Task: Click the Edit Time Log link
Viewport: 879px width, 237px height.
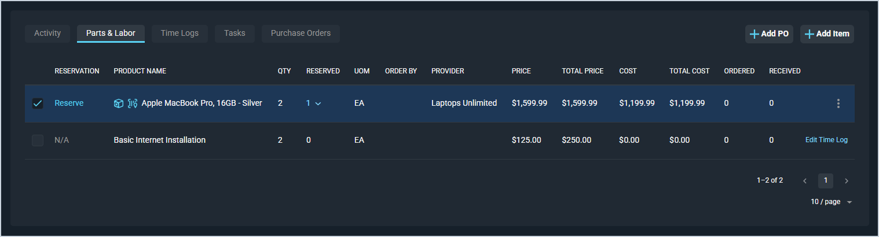Action: pyautogui.click(x=826, y=140)
